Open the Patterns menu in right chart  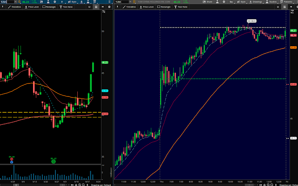pos(286,2)
